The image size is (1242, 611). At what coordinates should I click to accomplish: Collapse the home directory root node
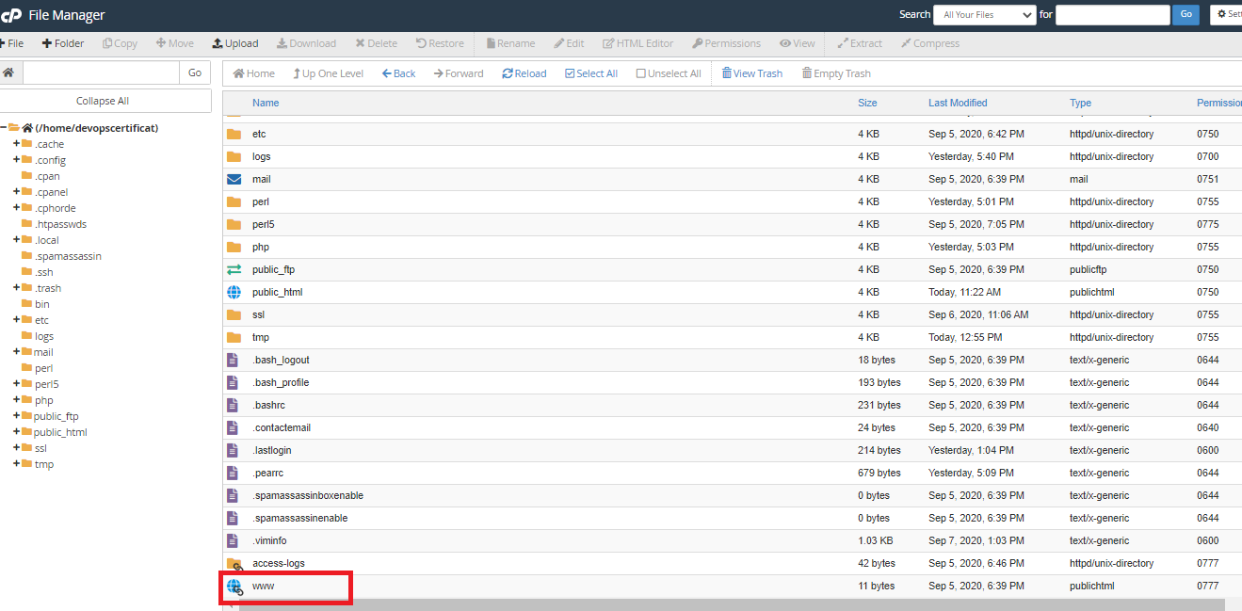(x=5, y=128)
